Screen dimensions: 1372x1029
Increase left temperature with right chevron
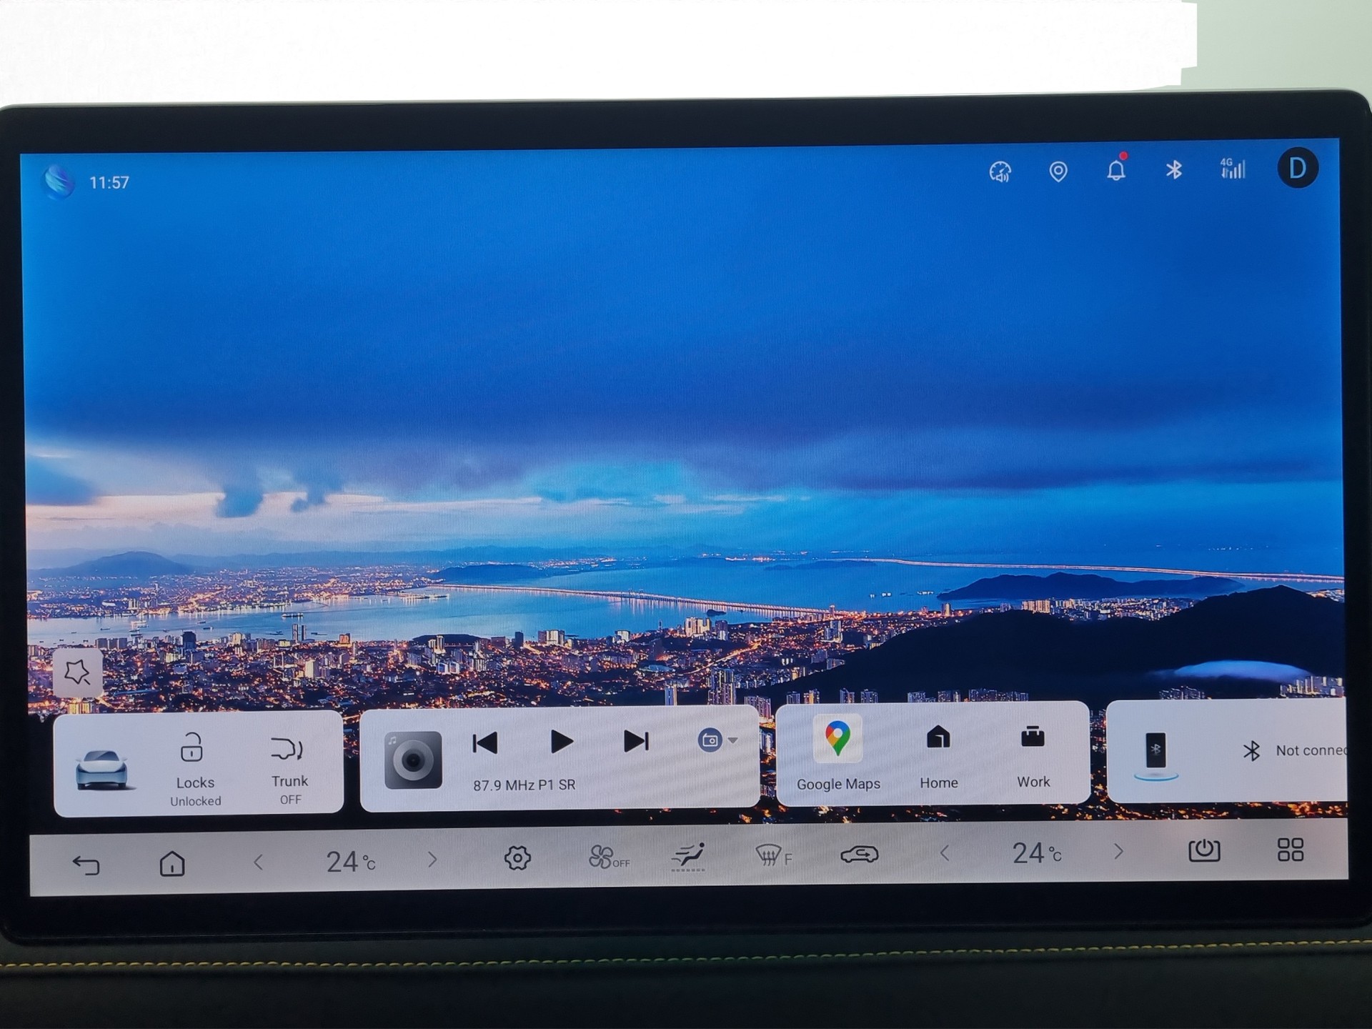[432, 860]
